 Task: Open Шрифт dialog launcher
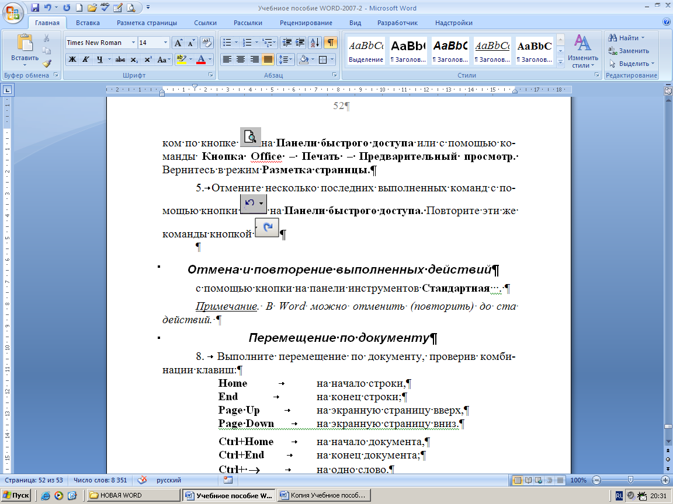pyautogui.click(x=211, y=75)
